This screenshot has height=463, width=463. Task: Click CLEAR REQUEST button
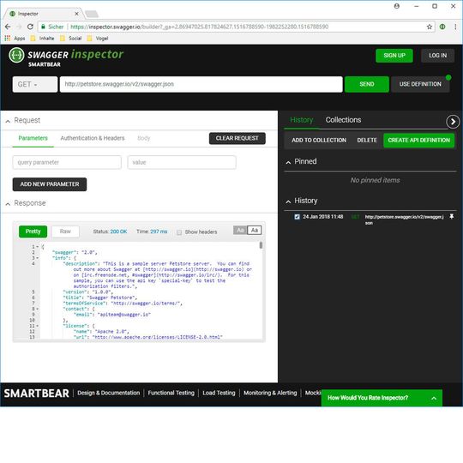click(238, 138)
